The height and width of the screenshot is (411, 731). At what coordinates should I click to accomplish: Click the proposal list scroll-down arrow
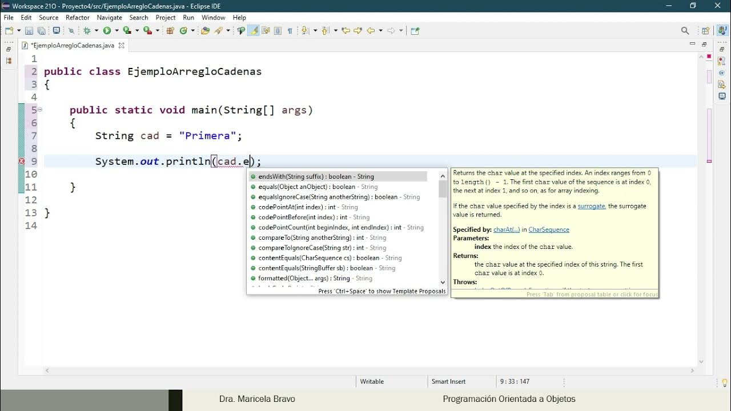coord(443,282)
